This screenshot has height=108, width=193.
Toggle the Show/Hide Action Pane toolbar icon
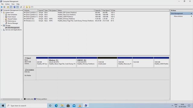[x=17, y=7]
